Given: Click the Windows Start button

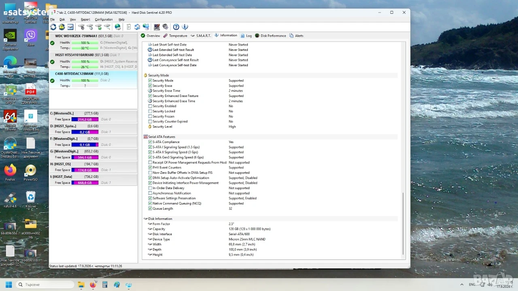Looking at the screenshot, I should (x=8, y=285).
